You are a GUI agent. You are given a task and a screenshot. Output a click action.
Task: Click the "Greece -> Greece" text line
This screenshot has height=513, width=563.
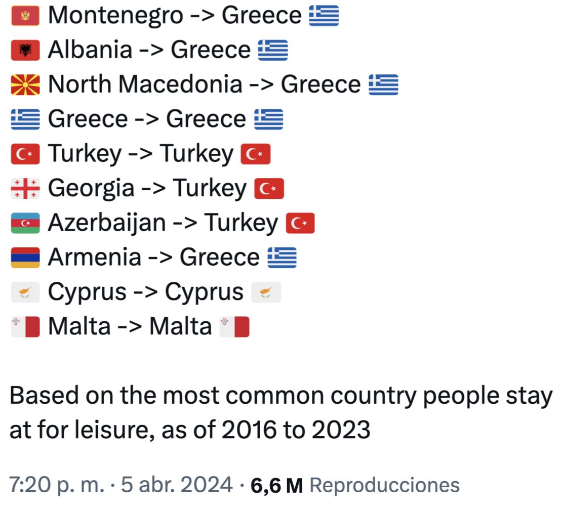[x=146, y=119]
